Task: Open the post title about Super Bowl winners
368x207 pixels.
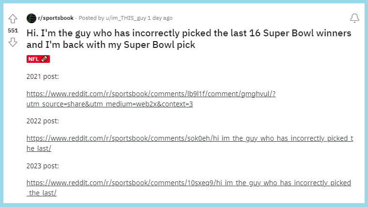Action: (189, 40)
